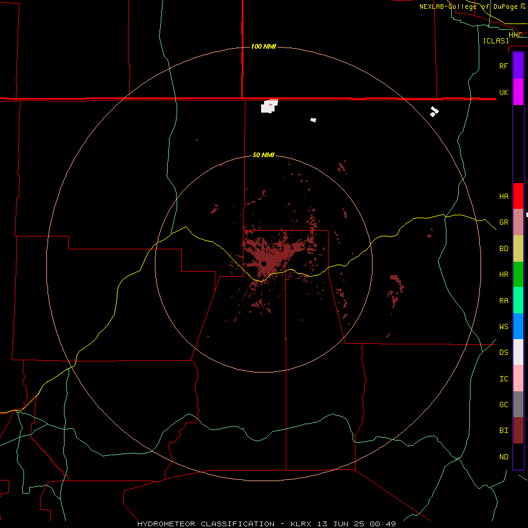Click the RF purple legend swatch
The image size is (528, 528).
518,66
